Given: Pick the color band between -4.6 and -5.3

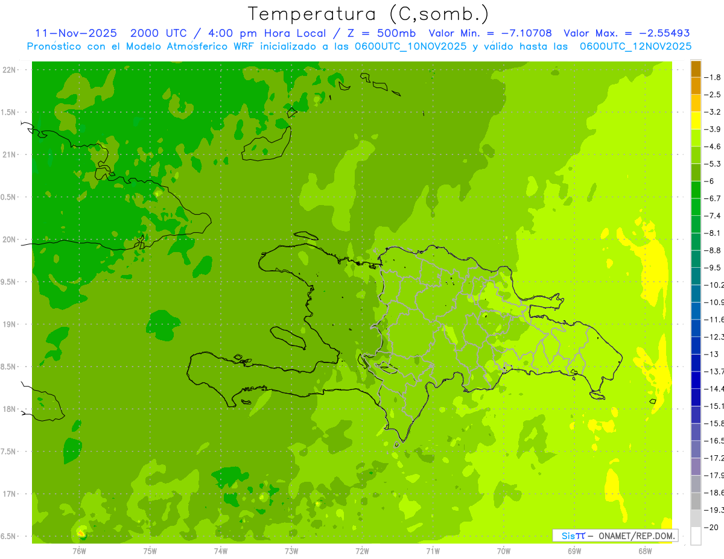Looking at the screenshot, I should point(696,155).
